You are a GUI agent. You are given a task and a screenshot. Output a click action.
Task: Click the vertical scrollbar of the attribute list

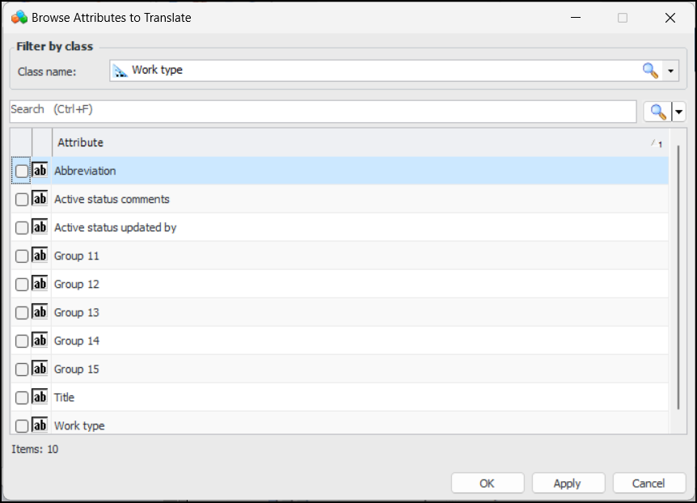click(x=678, y=275)
